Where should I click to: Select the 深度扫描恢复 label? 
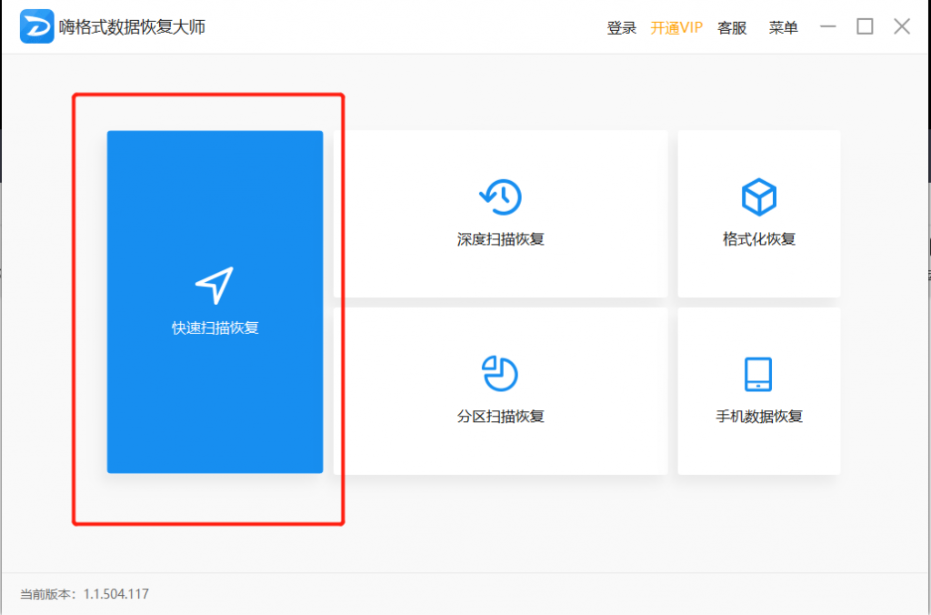click(501, 239)
